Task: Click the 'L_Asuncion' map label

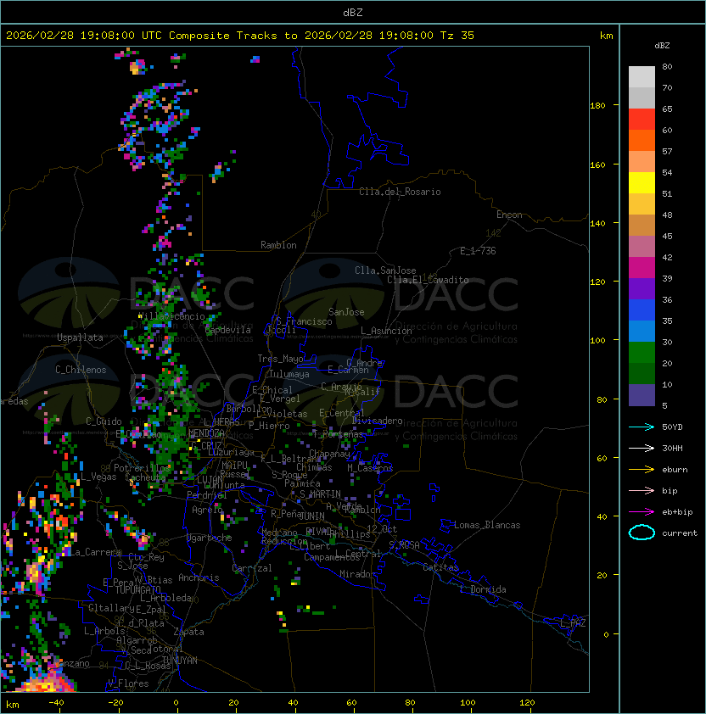Action: (386, 331)
